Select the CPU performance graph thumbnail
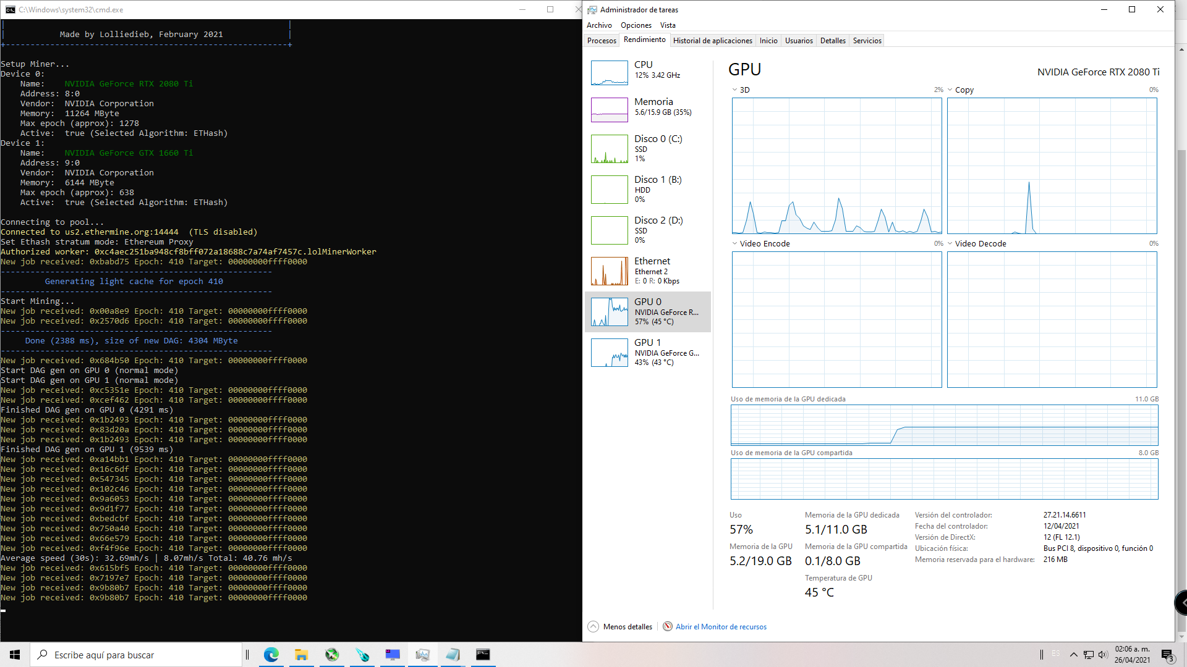The height and width of the screenshot is (667, 1187). [x=610, y=73]
